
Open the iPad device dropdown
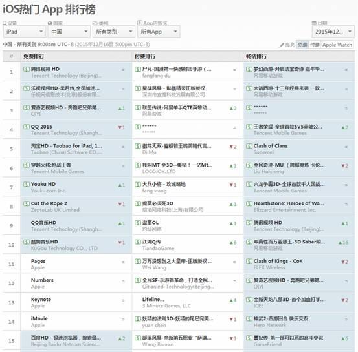pos(25,32)
